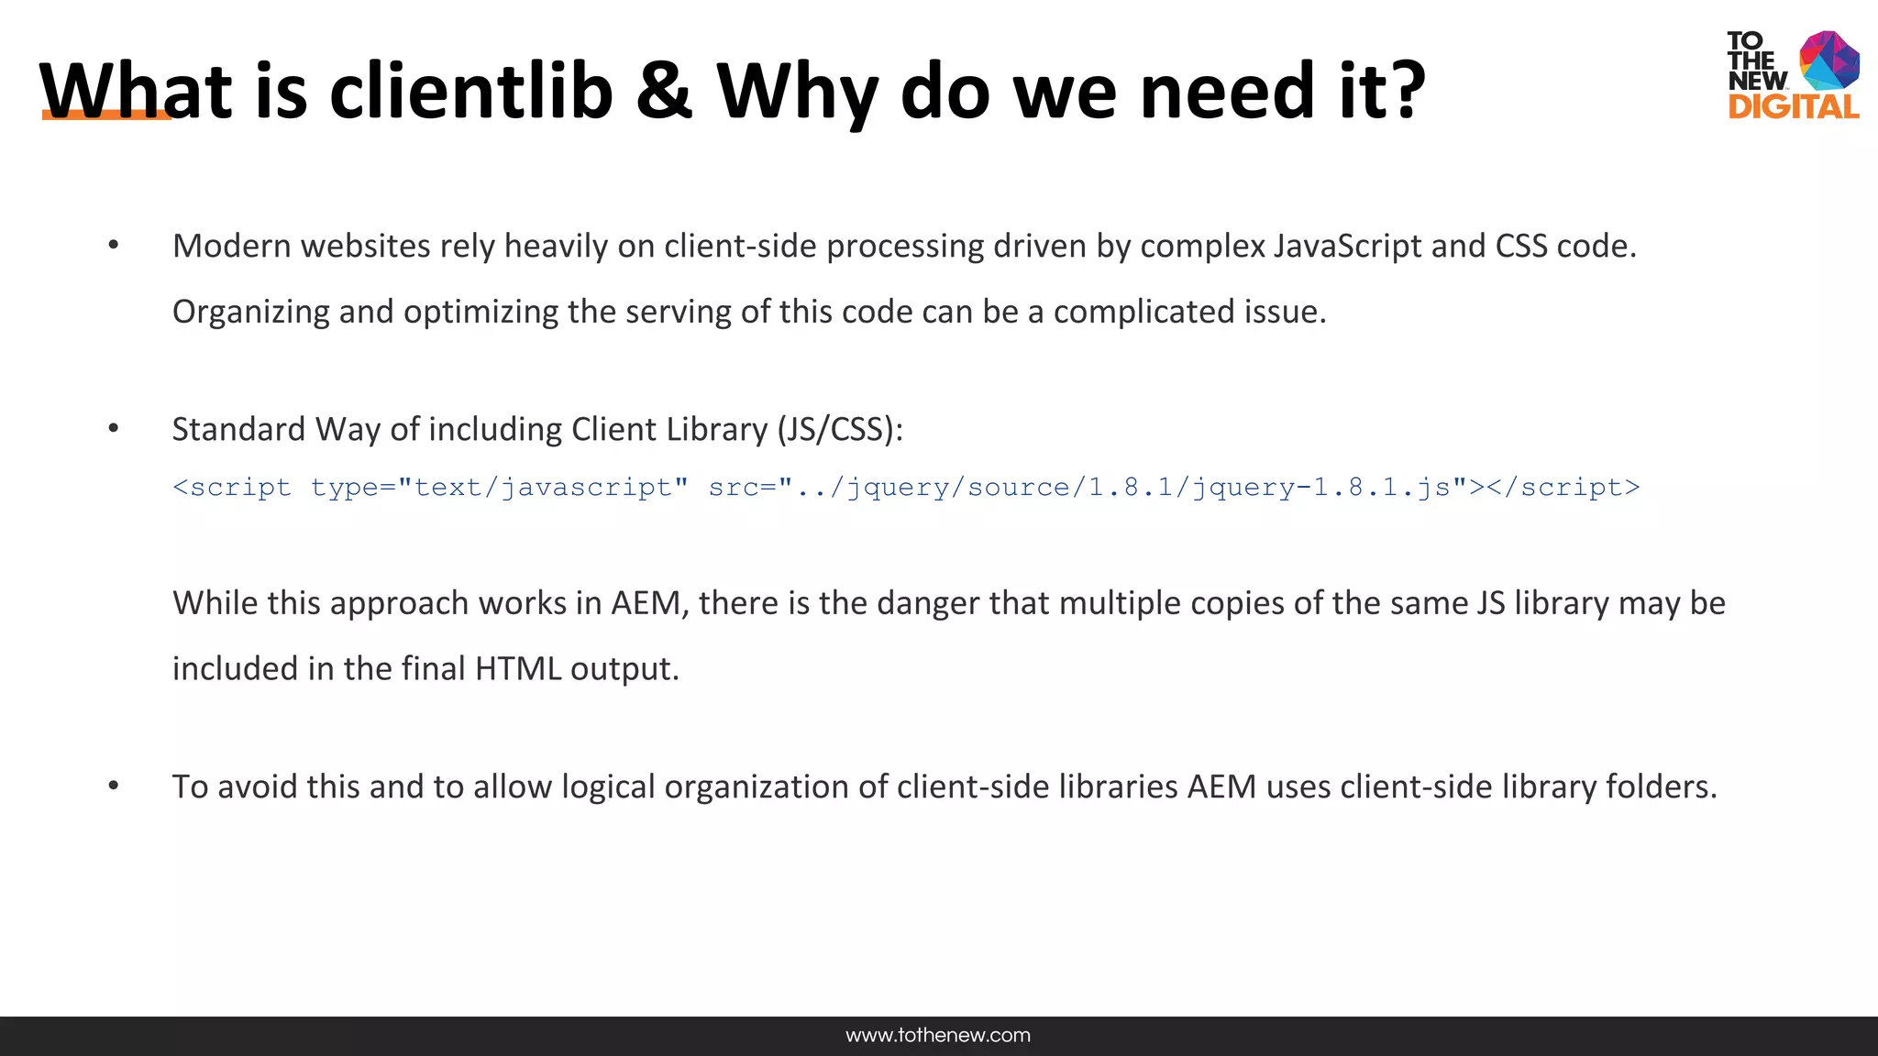This screenshot has width=1878, height=1056.
Task: Click the line 'To avoid this and to allow logical organization'
Action: [945, 786]
